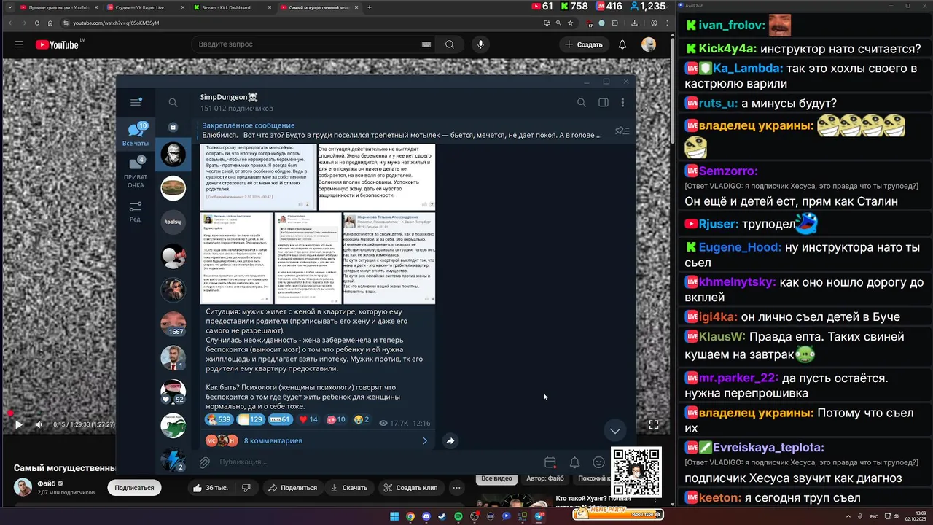The image size is (933, 525).
Task: Open Spotify from the taskbar
Action: [458, 516]
